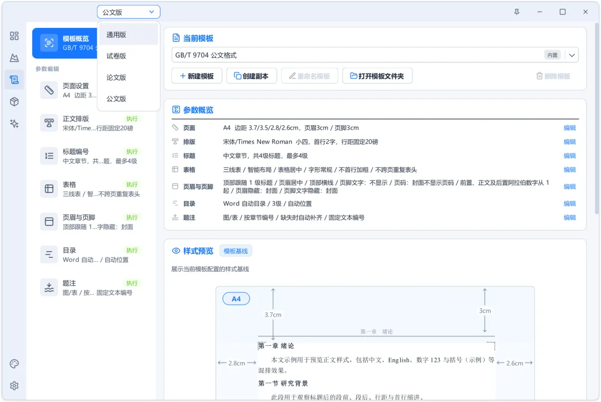Open the cube icon in left sidebar
The image size is (601, 402).
(14, 102)
